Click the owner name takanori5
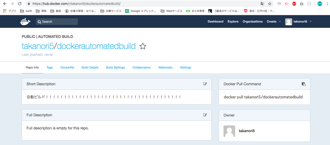 (247, 131)
